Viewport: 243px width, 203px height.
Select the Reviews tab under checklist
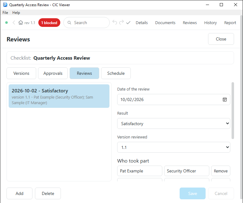coord(84,73)
